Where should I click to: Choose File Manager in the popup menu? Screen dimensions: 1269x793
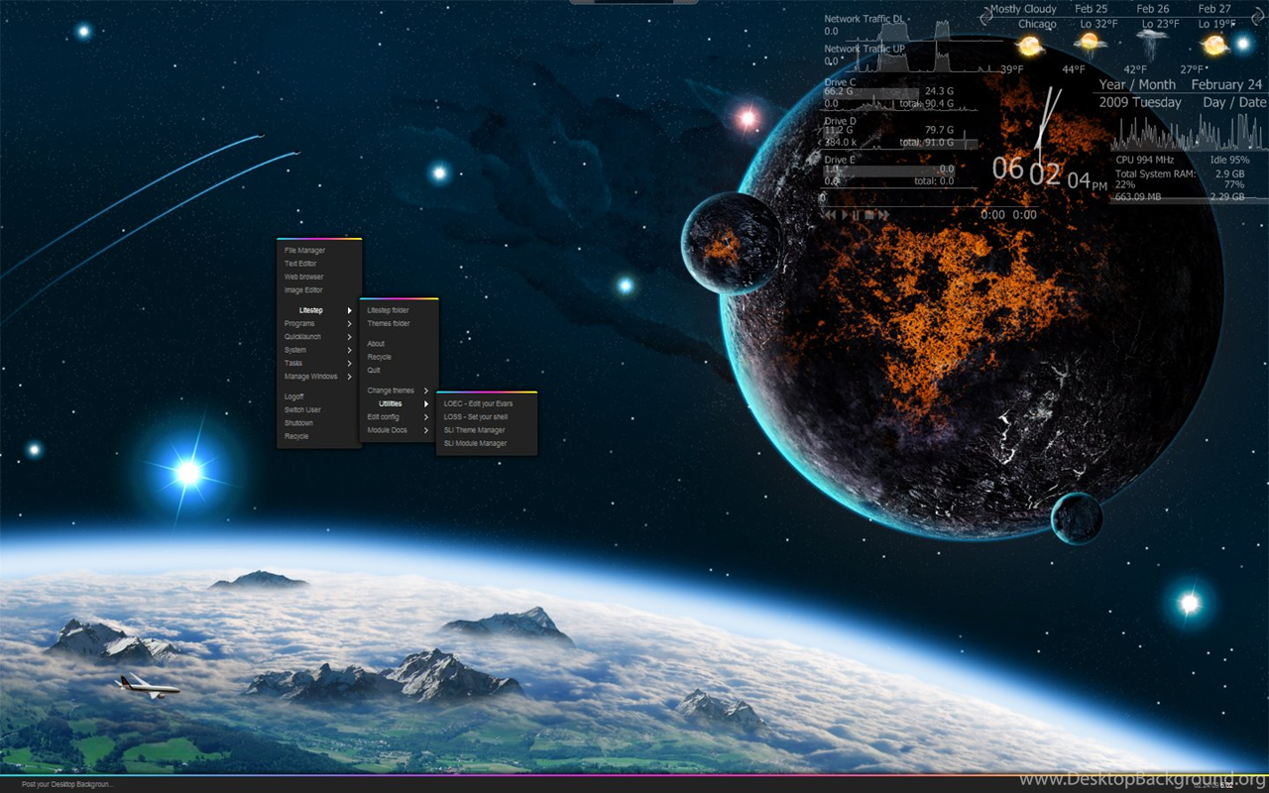[305, 251]
